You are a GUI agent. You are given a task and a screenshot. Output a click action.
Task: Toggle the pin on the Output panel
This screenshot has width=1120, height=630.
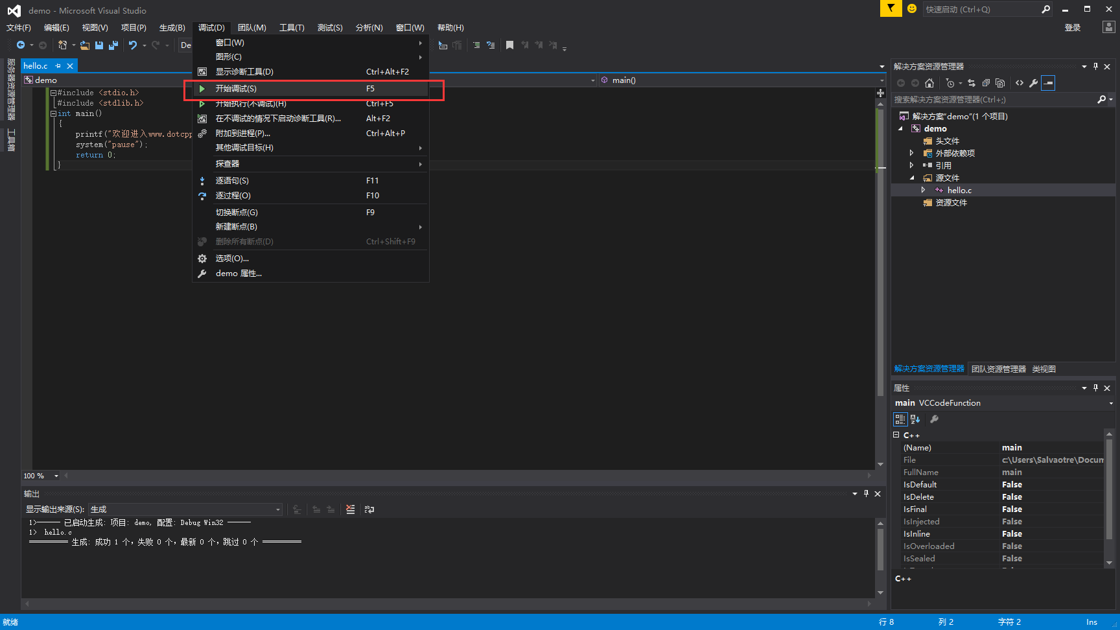(866, 493)
